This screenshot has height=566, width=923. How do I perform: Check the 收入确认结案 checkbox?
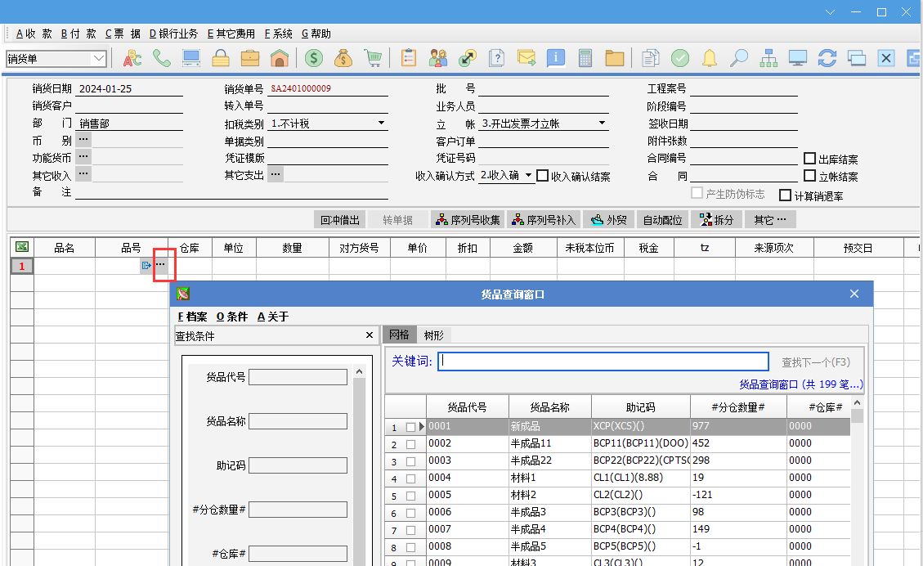tap(543, 176)
